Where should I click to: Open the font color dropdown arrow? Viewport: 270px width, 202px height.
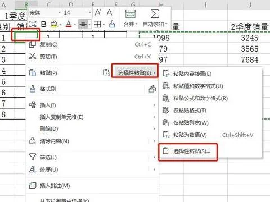tap(75, 24)
